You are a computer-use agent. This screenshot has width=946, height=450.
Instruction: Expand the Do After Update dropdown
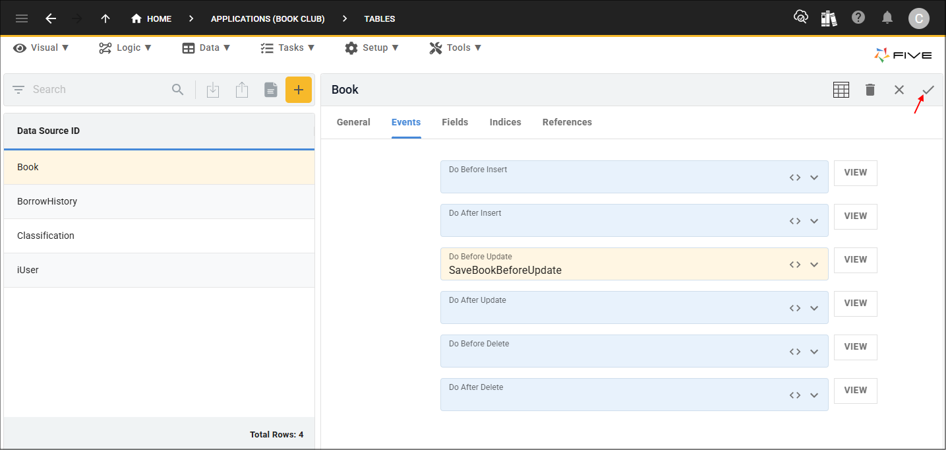[814, 308]
